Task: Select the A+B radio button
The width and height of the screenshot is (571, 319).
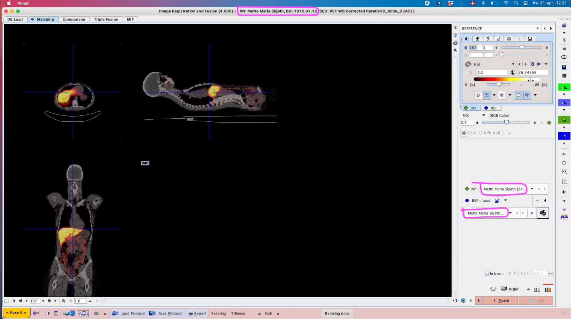Action: pyautogui.click(x=489, y=133)
